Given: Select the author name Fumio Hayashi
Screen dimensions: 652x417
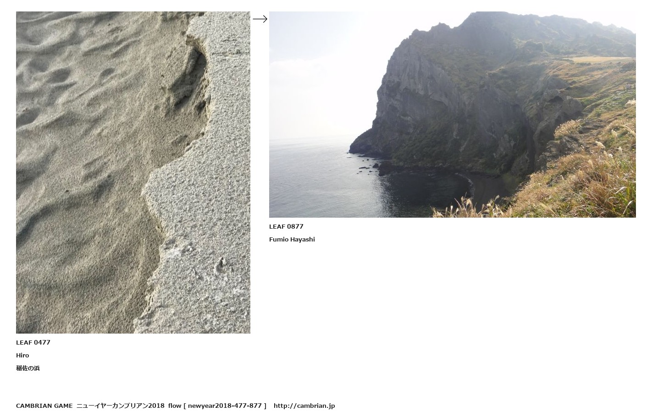Looking at the screenshot, I should (292, 239).
